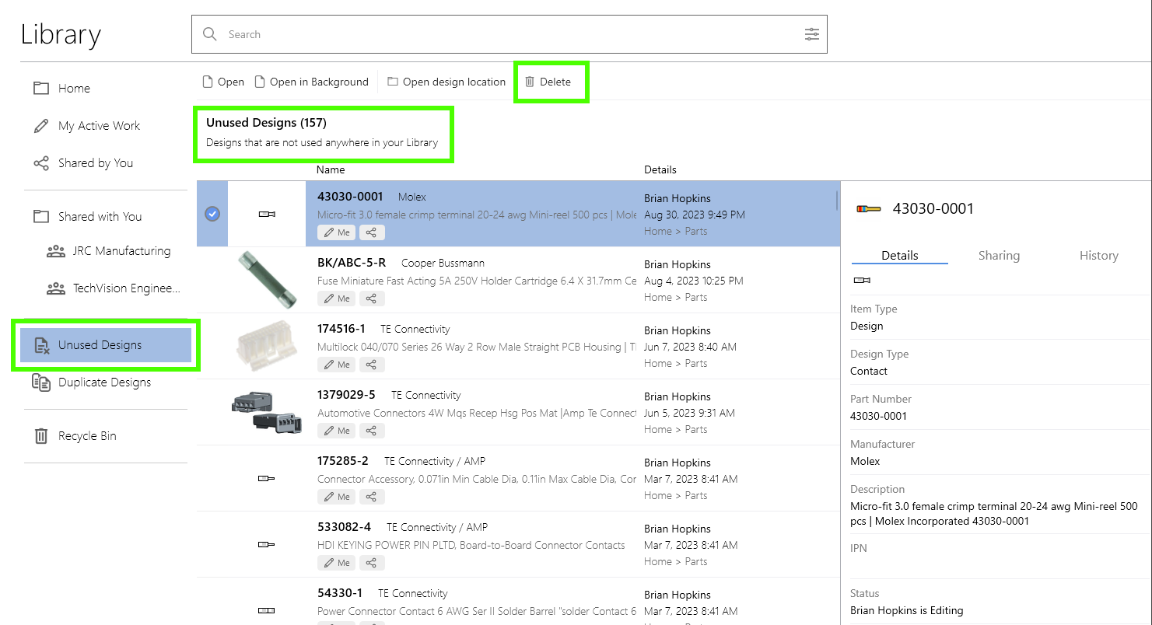
Task: Open search filter options icon
Action: point(811,34)
